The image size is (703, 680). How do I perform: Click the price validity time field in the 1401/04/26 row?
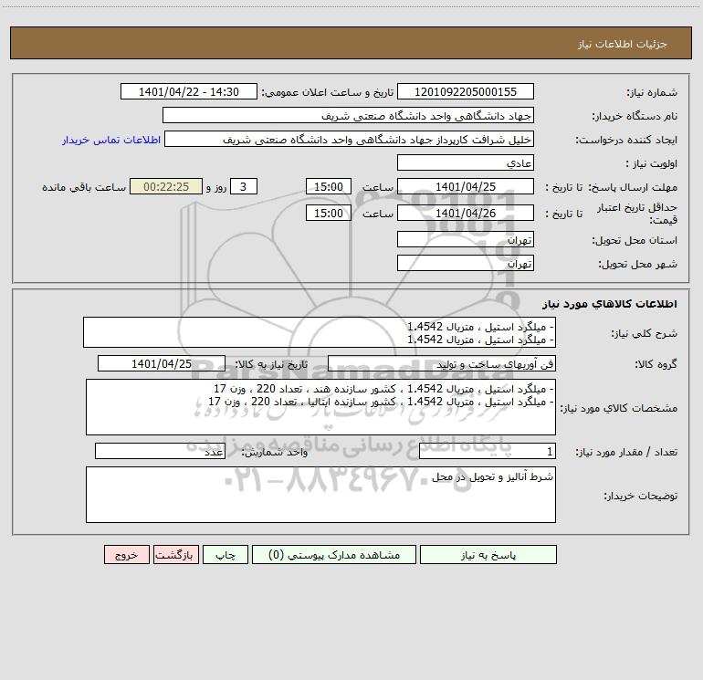pyautogui.click(x=328, y=213)
